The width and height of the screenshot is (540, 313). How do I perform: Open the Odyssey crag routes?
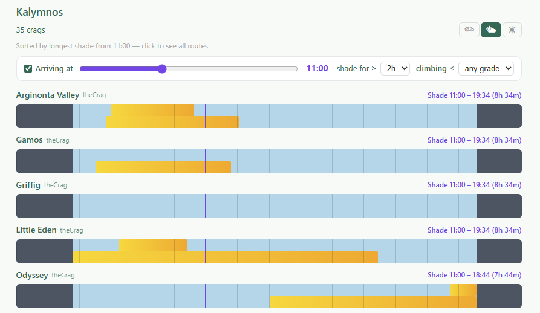pyautogui.click(x=32, y=275)
